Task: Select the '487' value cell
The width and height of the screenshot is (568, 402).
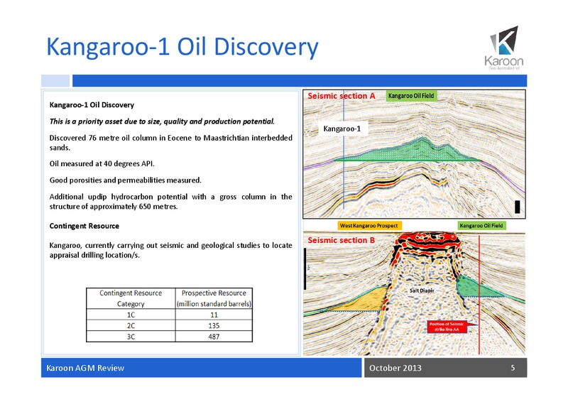Action: point(214,337)
